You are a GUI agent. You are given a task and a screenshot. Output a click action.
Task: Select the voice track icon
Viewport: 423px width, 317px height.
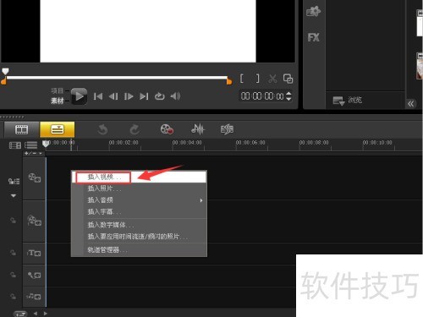pyautogui.click(x=34, y=275)
